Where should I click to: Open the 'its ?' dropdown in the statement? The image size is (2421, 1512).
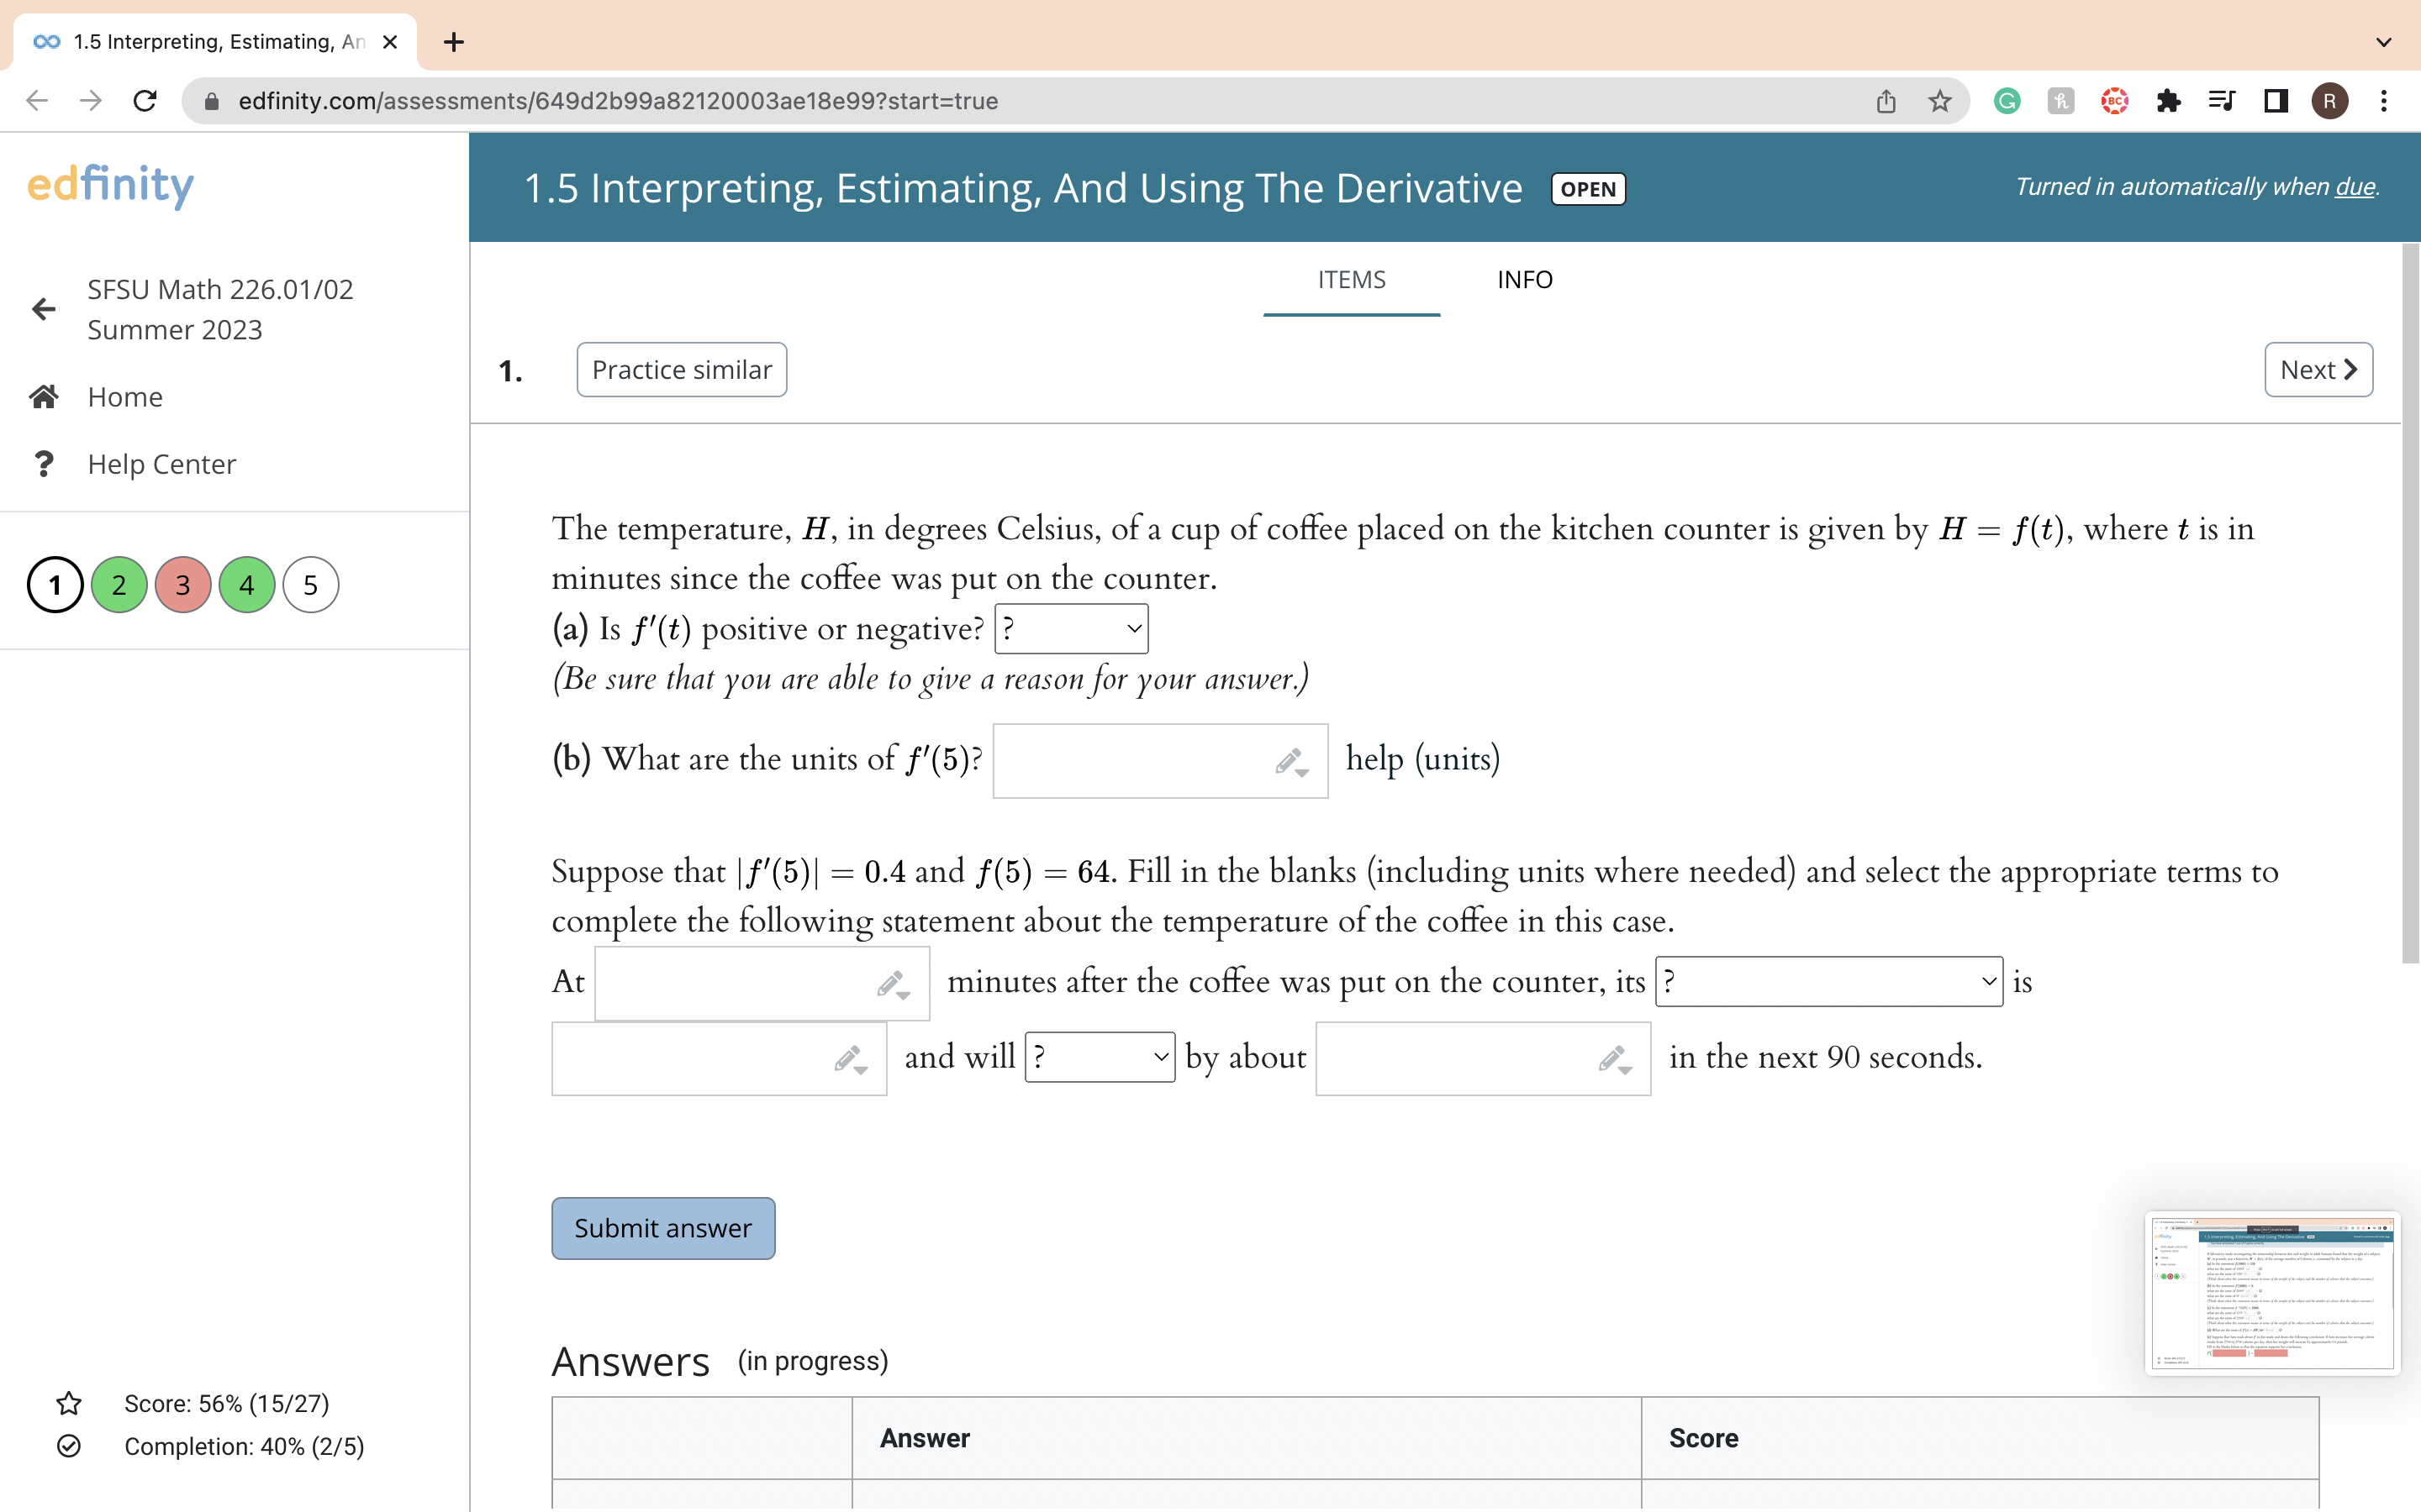pyautogui.click(x=1827, y=982)
